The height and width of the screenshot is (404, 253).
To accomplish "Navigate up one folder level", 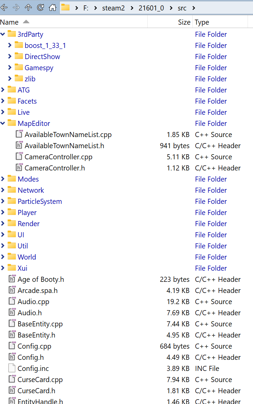I will coord(28,8).
